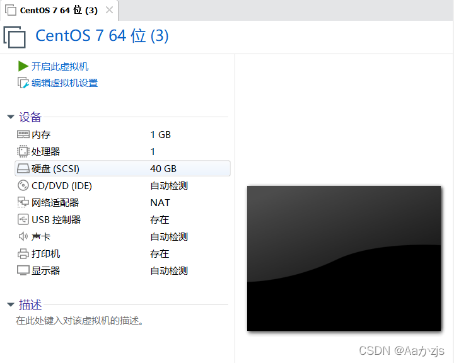Click the CD/DVD disc icon

23,185
